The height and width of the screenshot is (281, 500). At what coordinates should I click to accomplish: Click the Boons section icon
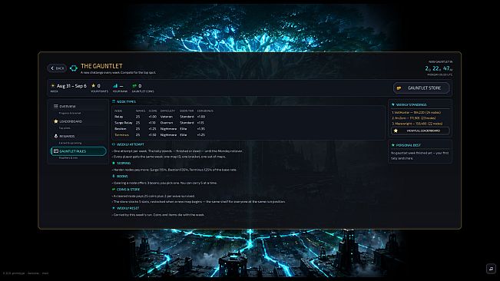[x=114, y=176]
